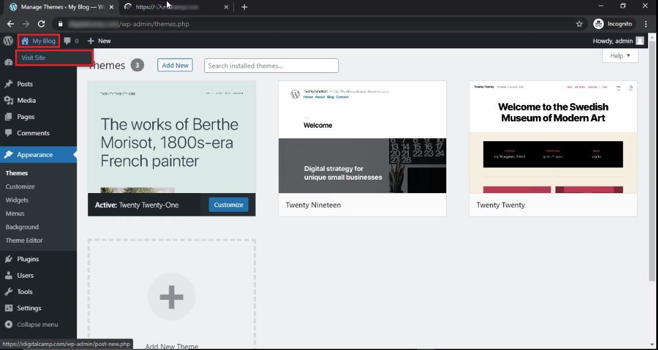Go back in browser history
The image size is (658, 350).
[x=10, y=24]
